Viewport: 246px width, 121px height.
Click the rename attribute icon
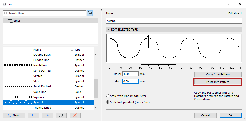(x=61, y=115)
